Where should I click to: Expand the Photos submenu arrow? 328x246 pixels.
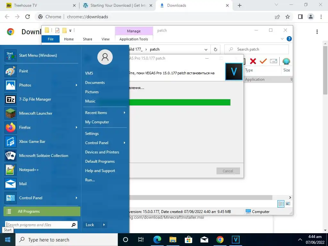click(x=77, y=85)
